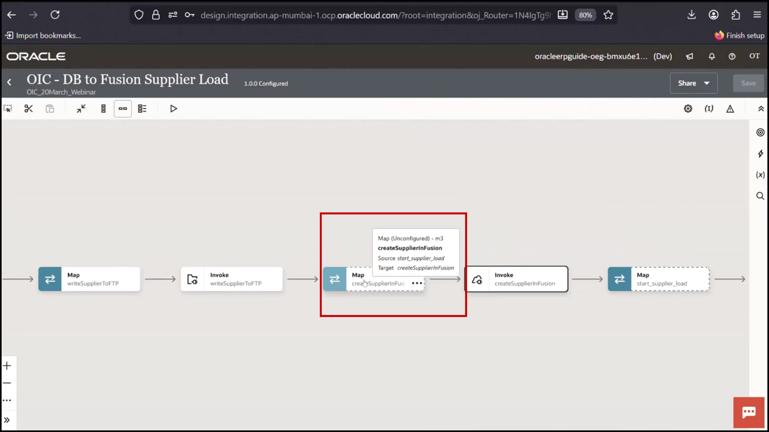Viewport: 769px width, 432px height.
Task: Open browser account icon
Action: [x=714, y=15]
